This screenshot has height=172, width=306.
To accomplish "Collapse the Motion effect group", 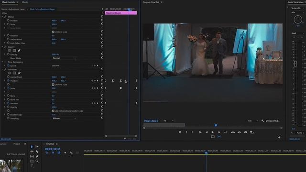I will click(x=2, y=17).
